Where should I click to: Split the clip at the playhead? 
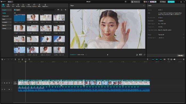point(15,59)
